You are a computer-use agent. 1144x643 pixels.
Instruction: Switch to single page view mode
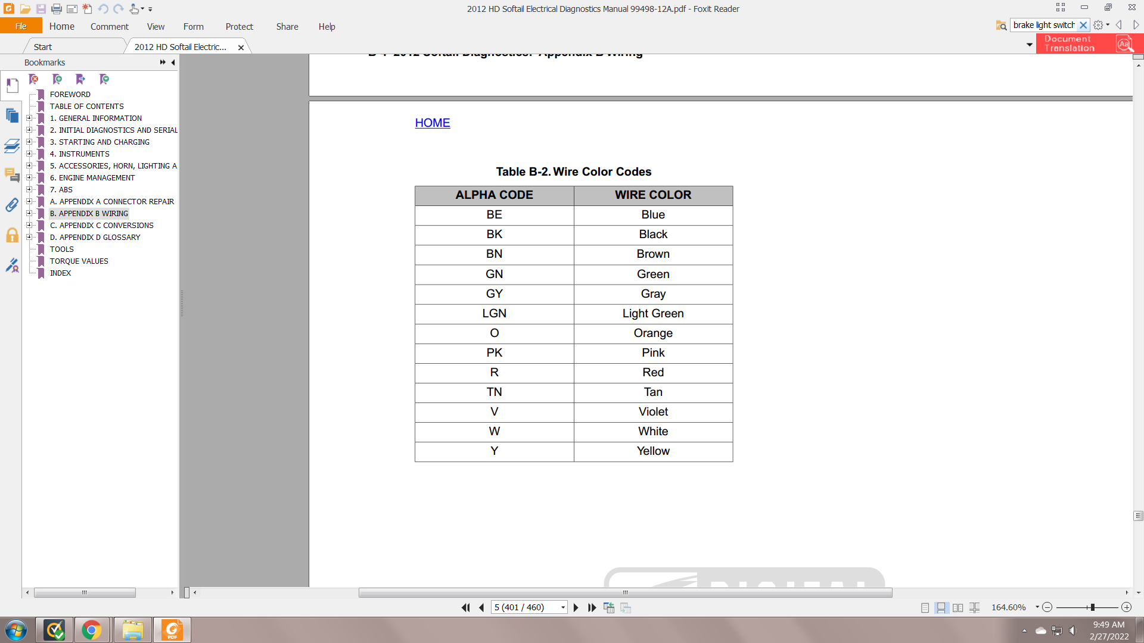click(x=925, y=608)
